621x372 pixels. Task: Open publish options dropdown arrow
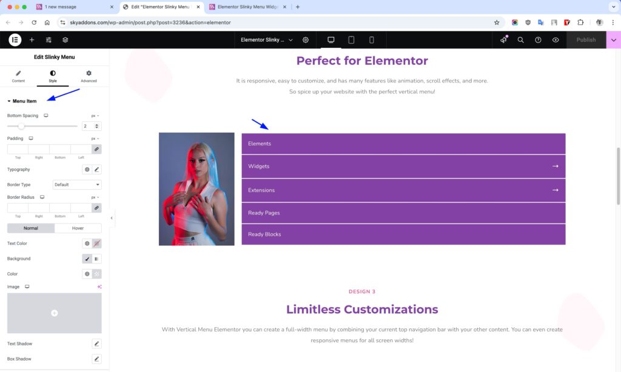click(x=614, y=39)
